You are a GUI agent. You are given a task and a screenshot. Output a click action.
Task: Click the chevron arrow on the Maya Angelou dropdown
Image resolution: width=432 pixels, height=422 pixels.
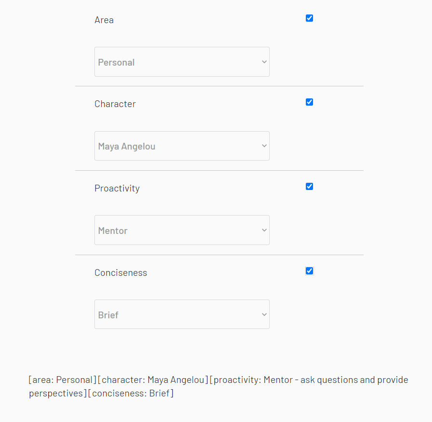coord(264,146)
